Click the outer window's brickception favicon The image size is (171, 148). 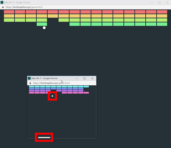click(2, 2)
